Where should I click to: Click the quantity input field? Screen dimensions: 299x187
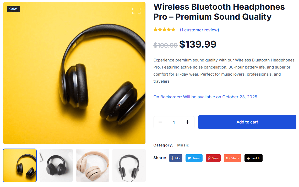pyautogui.click(x=174, y=122)
